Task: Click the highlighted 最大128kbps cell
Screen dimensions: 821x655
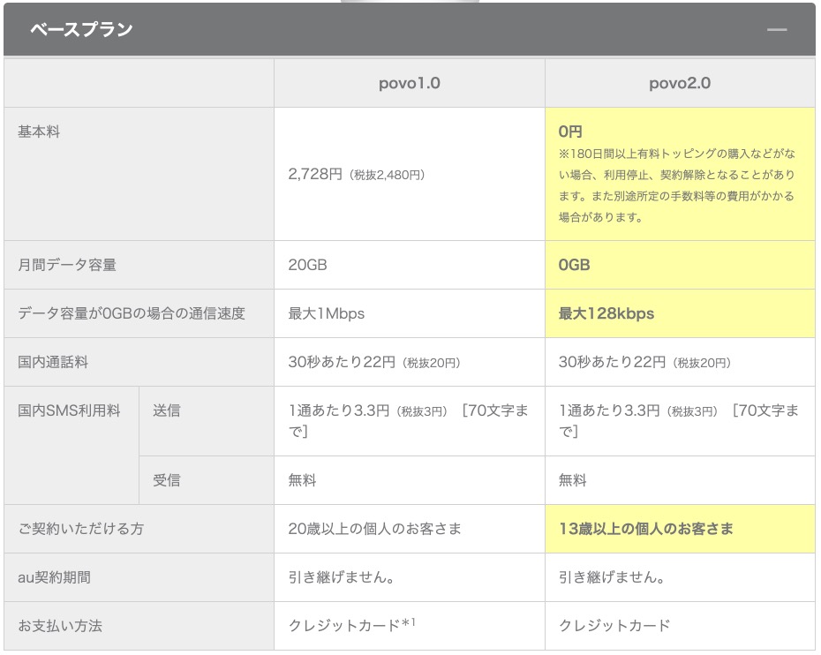Action: point(606,313)
